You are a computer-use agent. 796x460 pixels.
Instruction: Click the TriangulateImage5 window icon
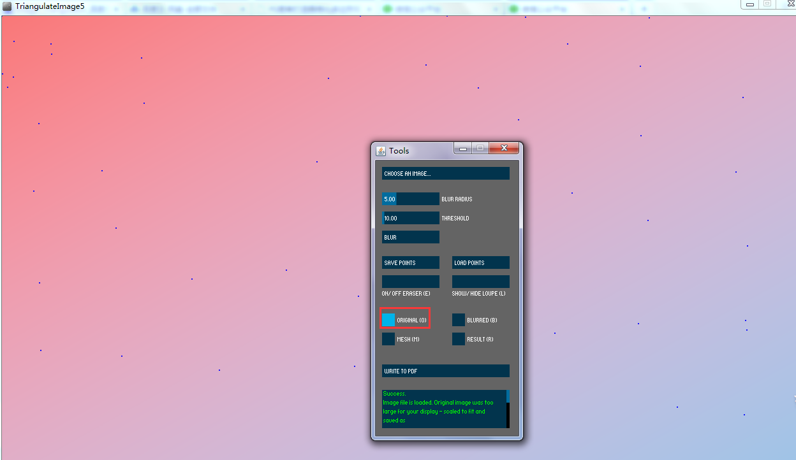[x=7, y=6]
